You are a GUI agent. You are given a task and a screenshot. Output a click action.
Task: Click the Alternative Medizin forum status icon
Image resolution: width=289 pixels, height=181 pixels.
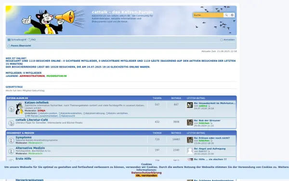11,151
